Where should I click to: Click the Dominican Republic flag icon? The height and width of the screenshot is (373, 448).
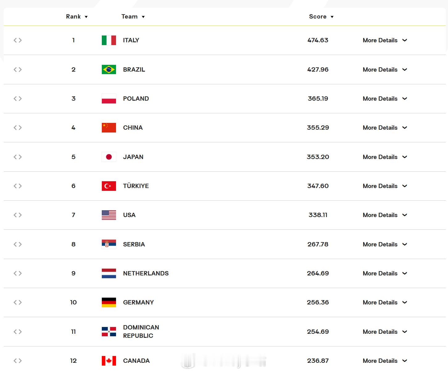coord(109,332)
